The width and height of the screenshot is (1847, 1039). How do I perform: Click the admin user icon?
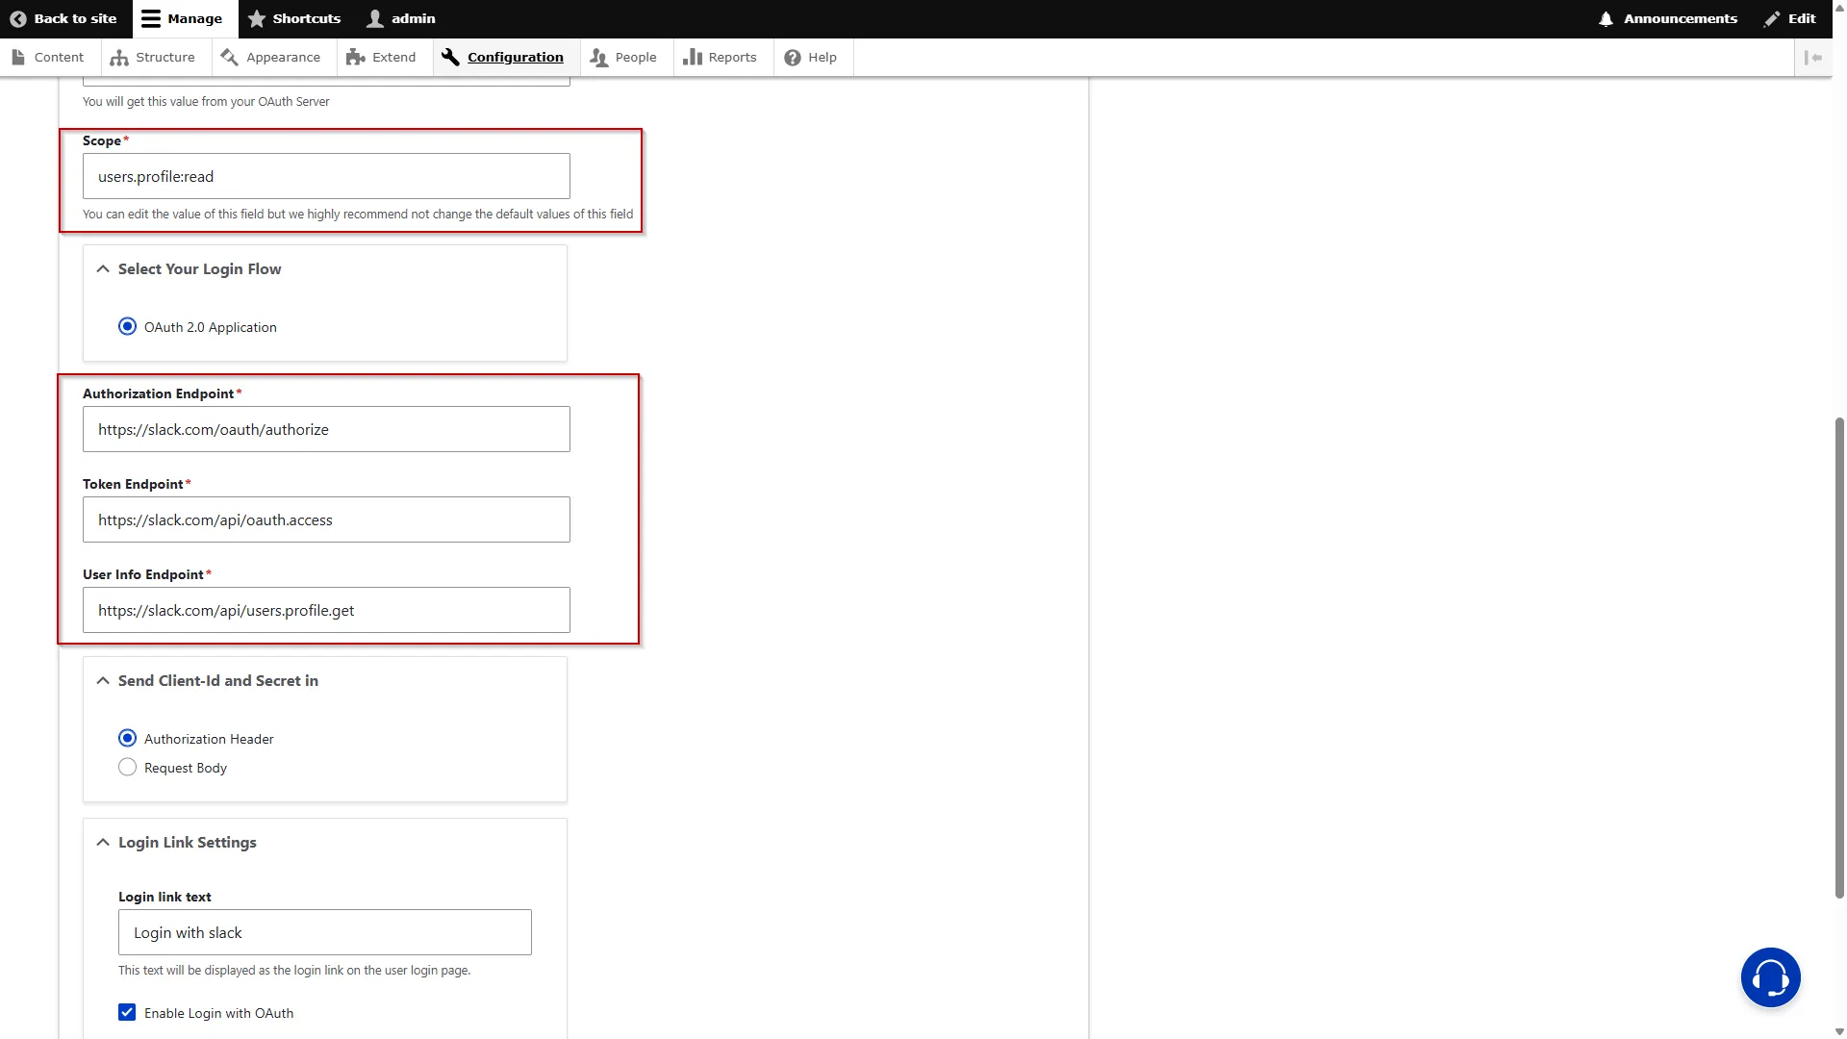coord(375,18)
